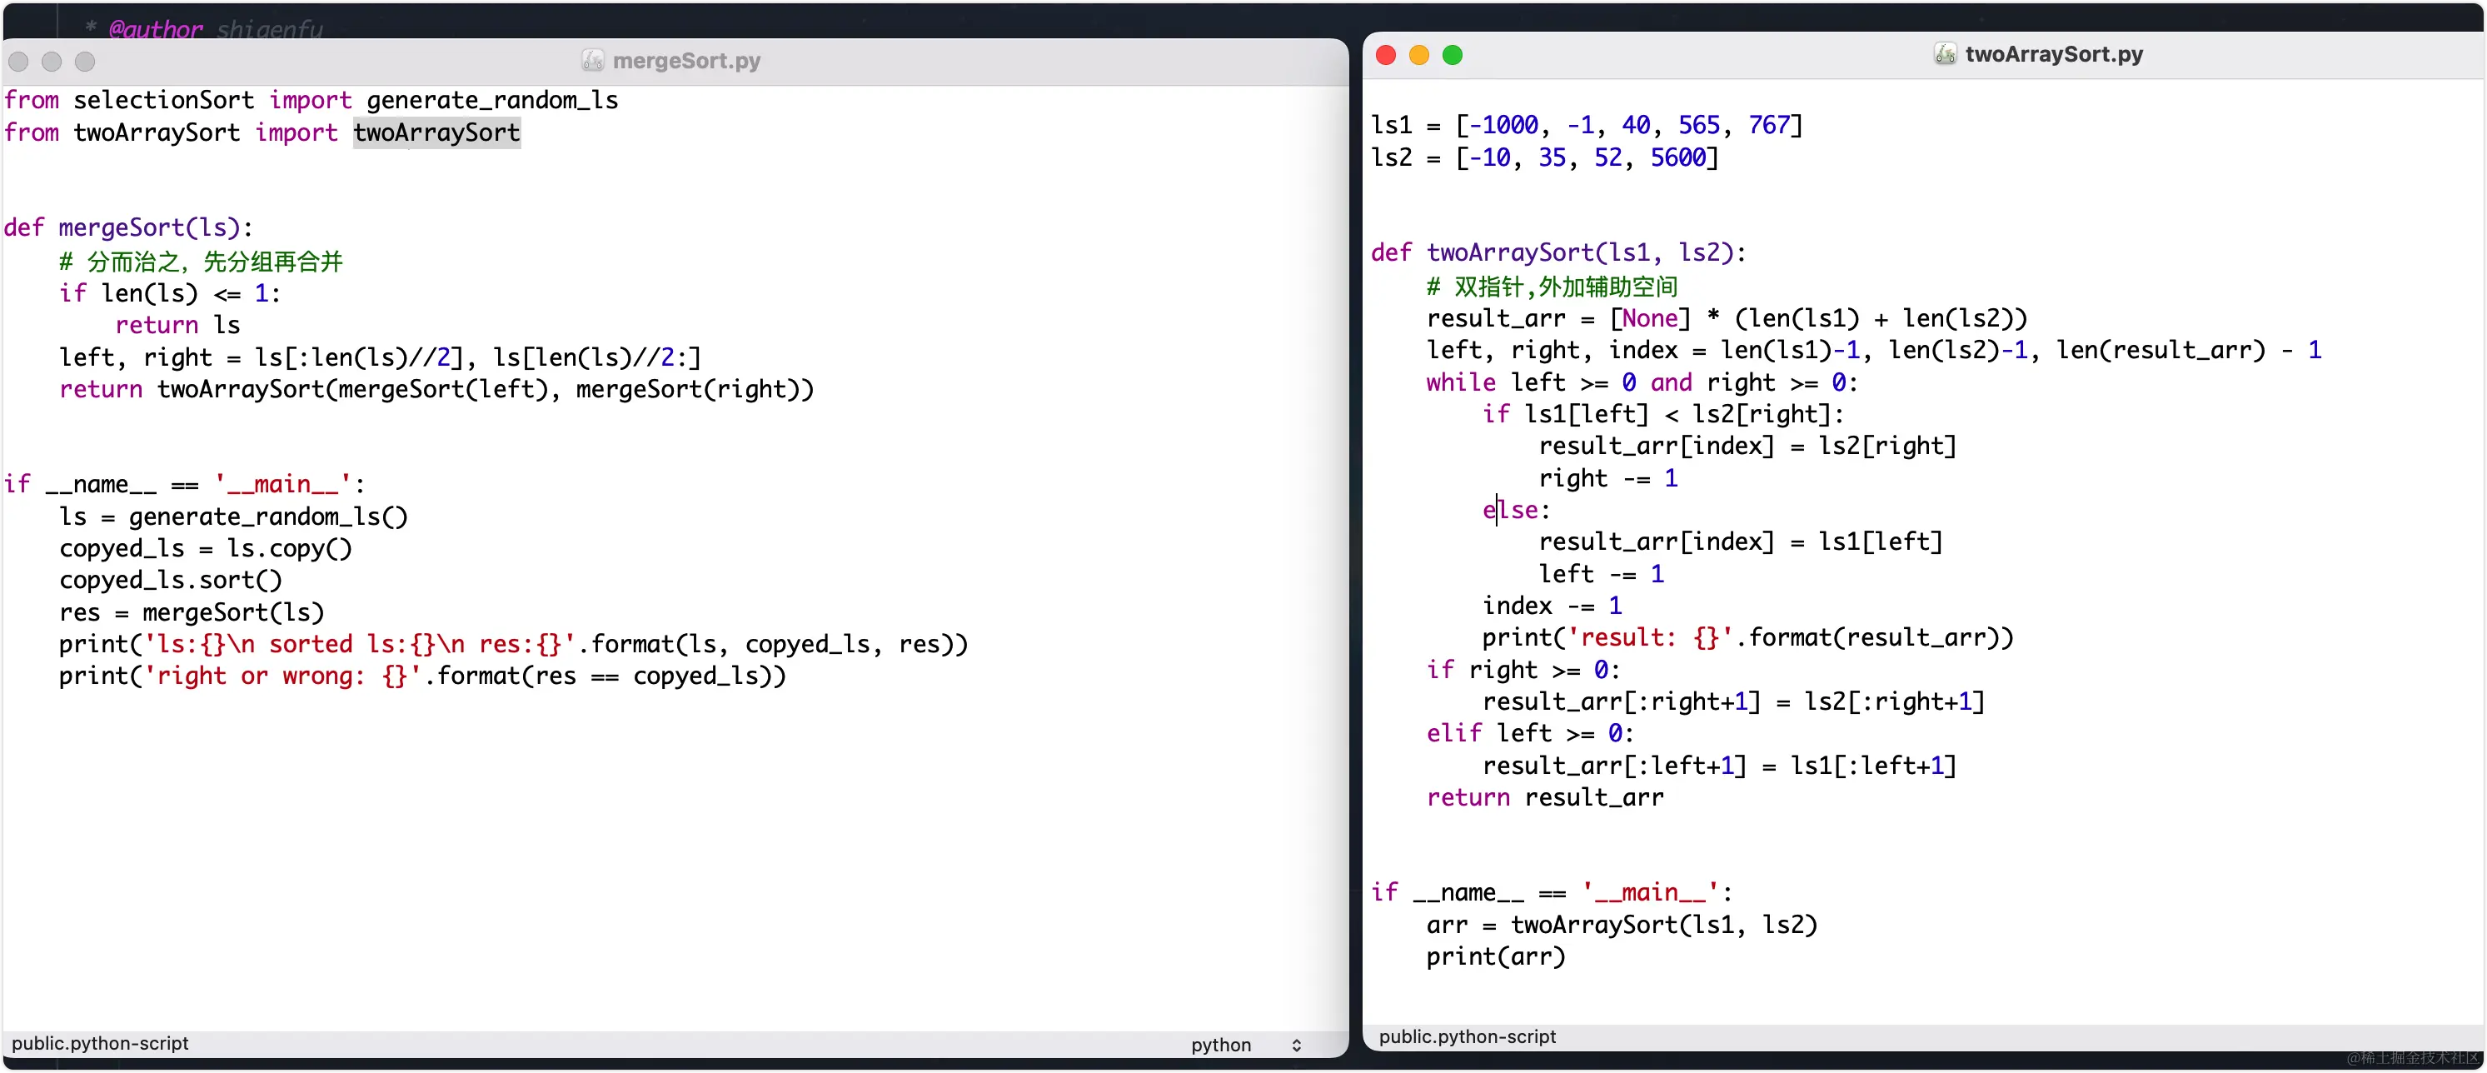This screenshot has width=2487, height=1073.
Task: Click gray minimize button of mergeSort.py window
Action: [x=52, y=62]
